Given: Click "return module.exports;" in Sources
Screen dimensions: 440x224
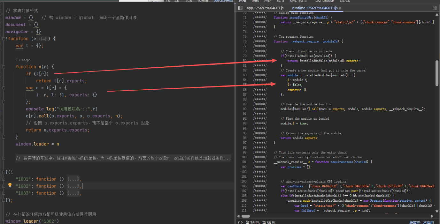Looking at the screenshot, I should (299, 138).
